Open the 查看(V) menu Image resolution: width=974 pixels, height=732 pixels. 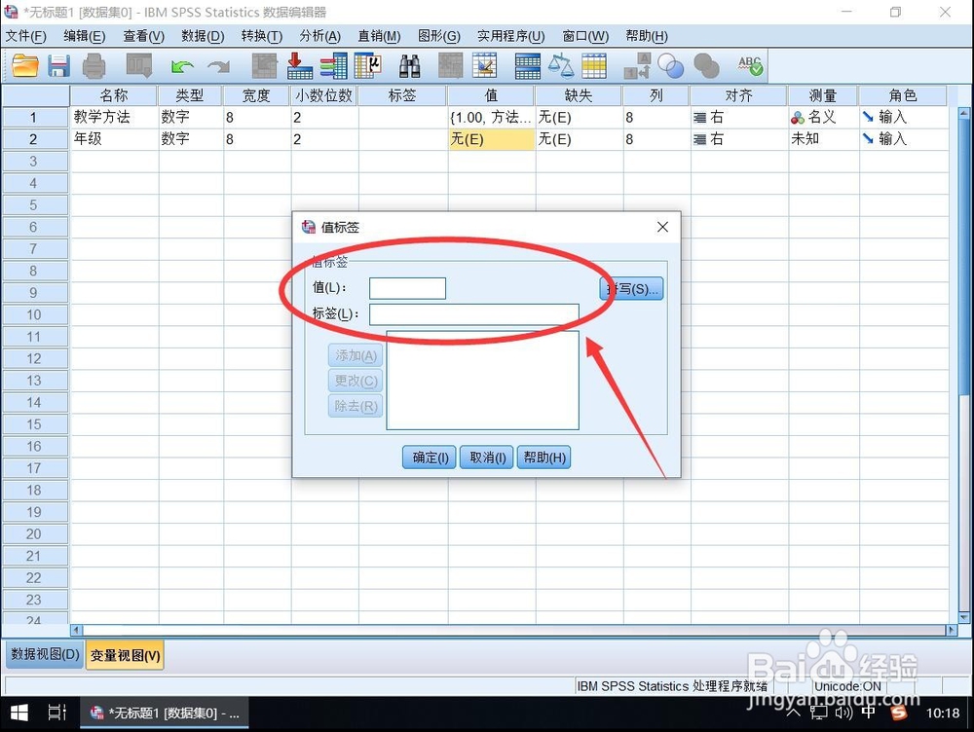tap(143, 36)
